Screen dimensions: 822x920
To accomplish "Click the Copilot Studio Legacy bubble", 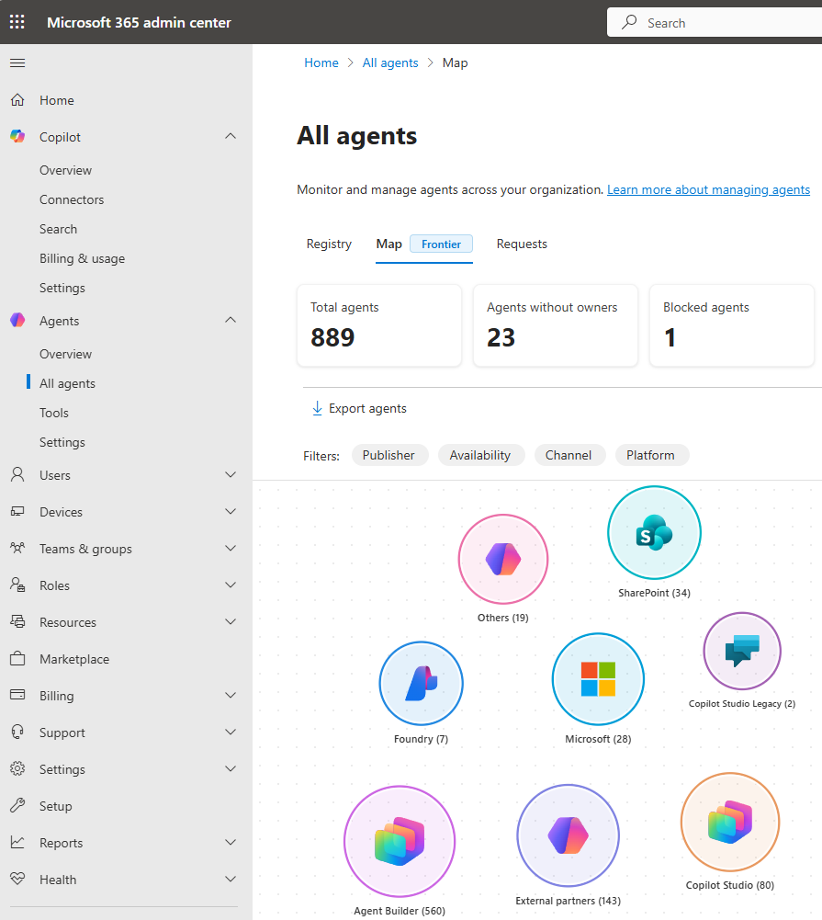I will 741,651.
